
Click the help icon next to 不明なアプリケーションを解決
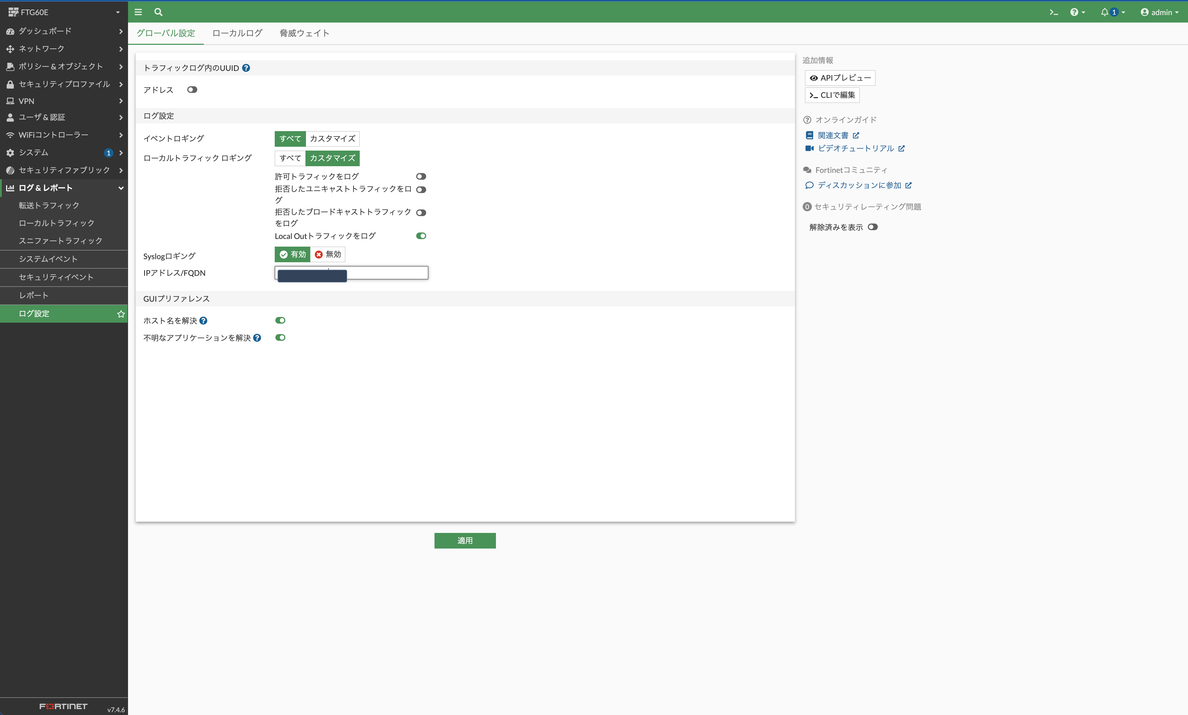pyautogui.click(x=257, y=338)
